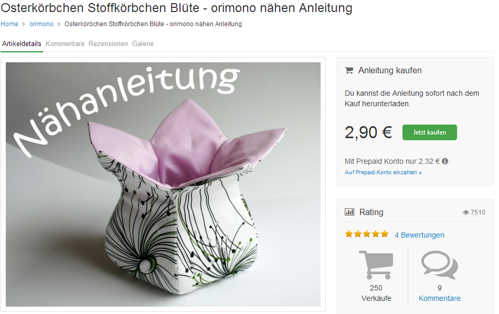Viewport: 499px width, 314px height.
Task: Click the Nähanleitung fabric basket product image
Action: point(163,184)
